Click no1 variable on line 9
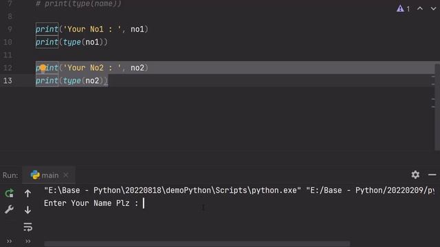The width and height of the screenshot is (440, 247). [137, 29]
